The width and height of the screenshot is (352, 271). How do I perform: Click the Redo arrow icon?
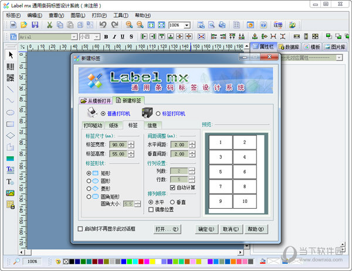pyautogui.click(x=115, y=25)
